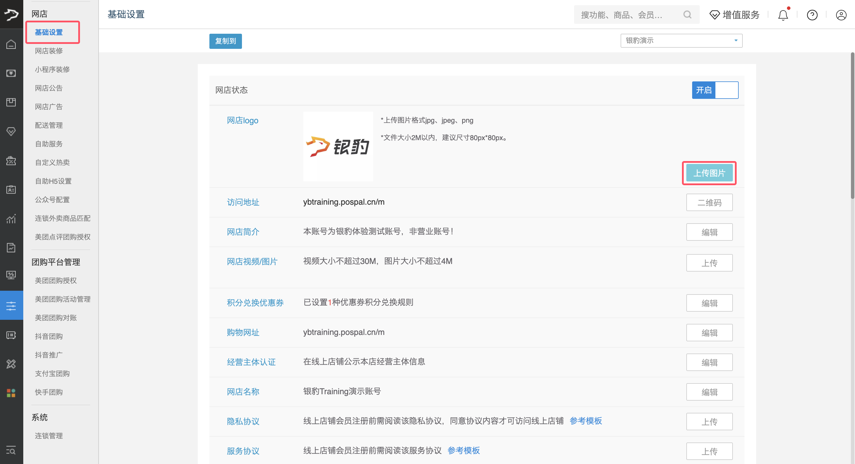The width and height of the screenshot is (855, 464).
Task: Open the bar chart reports icon
Action: coord(11,219)
